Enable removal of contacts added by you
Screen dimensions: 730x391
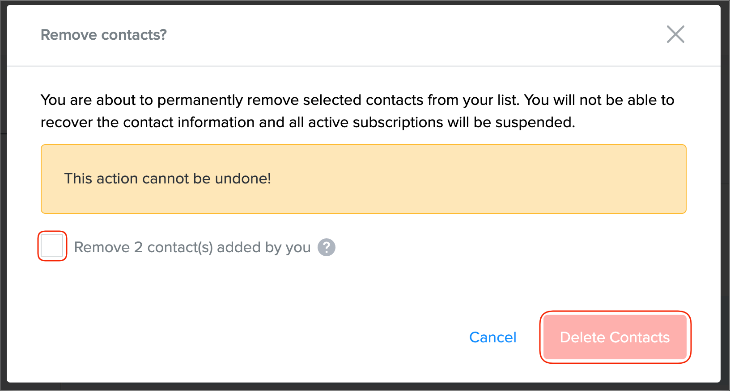[52, 246]
